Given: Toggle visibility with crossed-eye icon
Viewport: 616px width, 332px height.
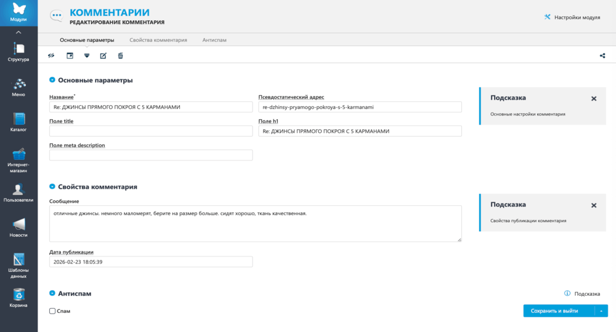Looking at the screenshot, I should [52, 56].
